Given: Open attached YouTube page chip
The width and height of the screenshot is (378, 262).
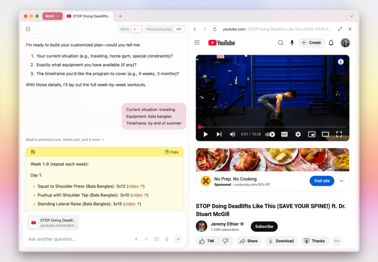Looking at the screenshot, I should pos(53,223).
